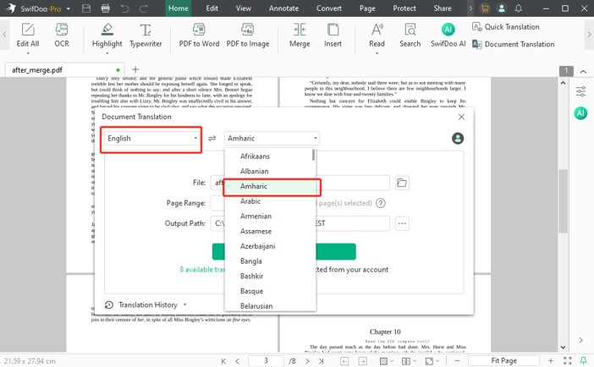Viewport: 594px width, 367px height.
Task: Click the green AI sidebar button
Action: (x=580, y=112)
